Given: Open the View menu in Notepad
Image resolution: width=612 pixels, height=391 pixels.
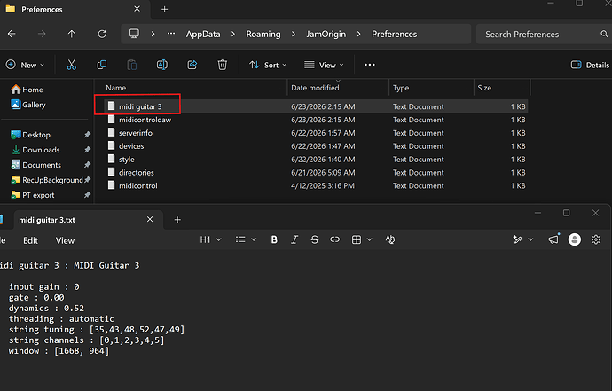Looking at the screenshot, I should click(x=65, y=241).
